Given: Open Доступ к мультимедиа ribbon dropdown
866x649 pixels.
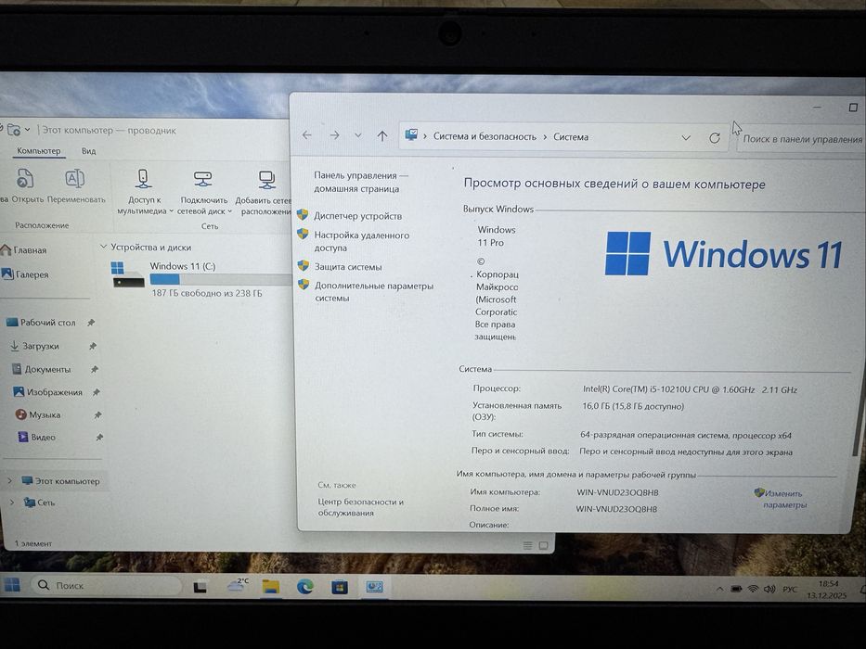Looking at the screenshot, I should pyautogui.click(x=145, y=192).
